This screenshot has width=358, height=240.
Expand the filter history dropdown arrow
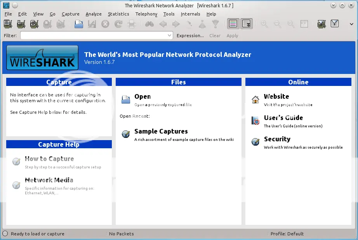point(169,35)
